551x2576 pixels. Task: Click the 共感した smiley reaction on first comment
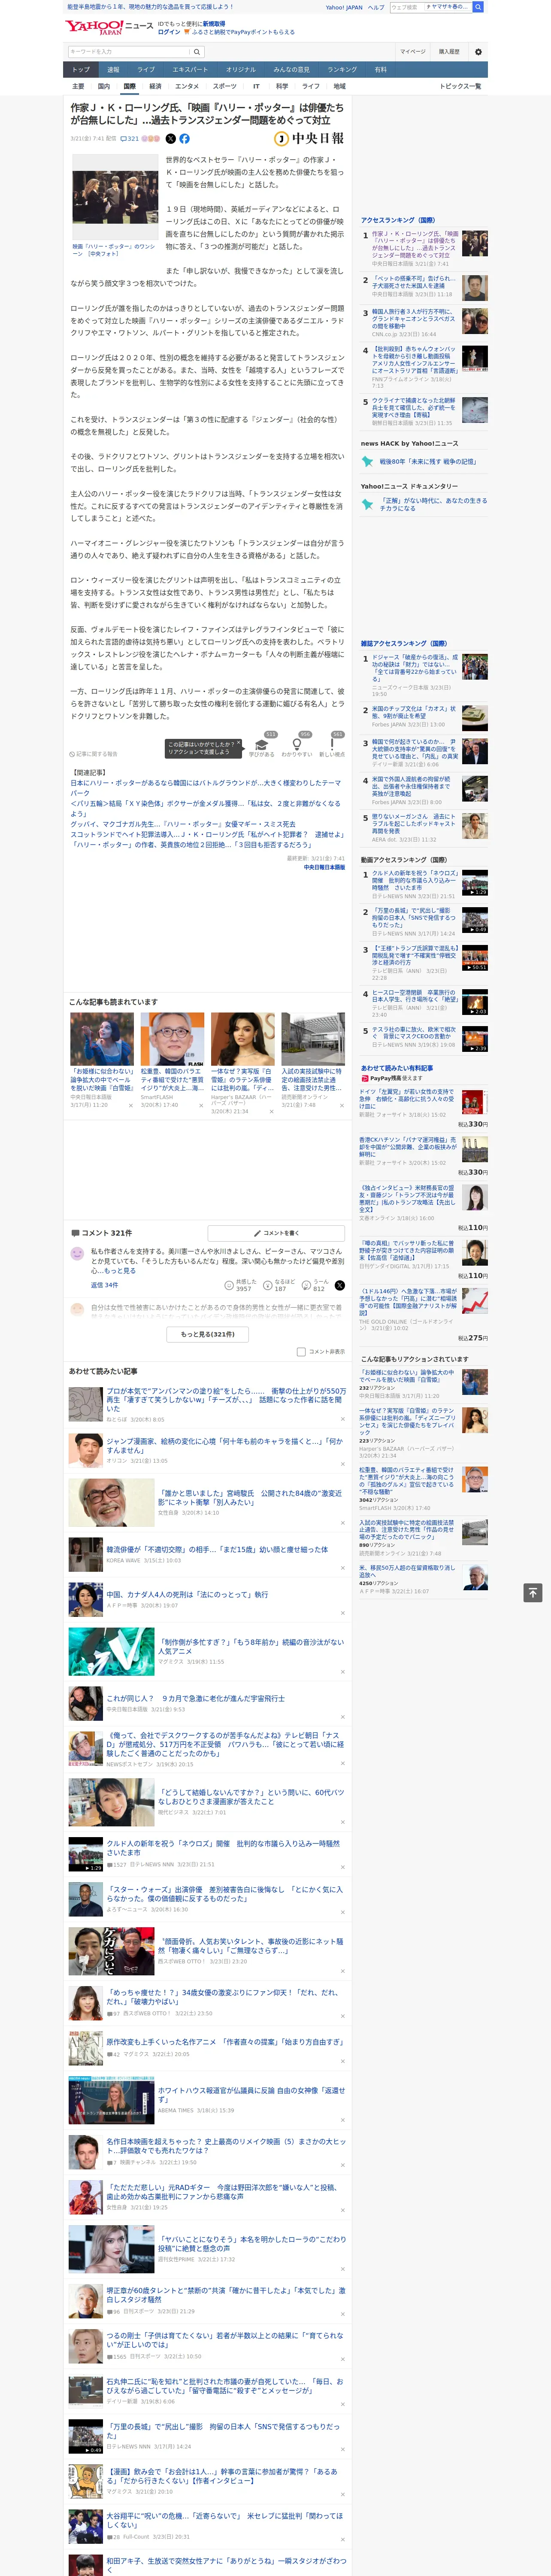229,1285
